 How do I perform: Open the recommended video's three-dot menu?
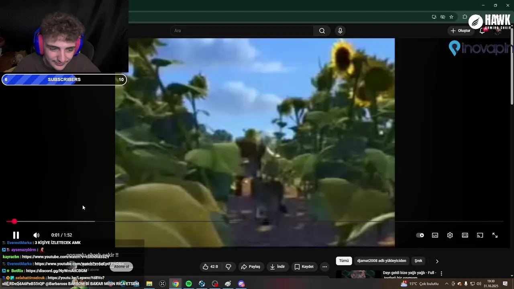click(441, 273)
